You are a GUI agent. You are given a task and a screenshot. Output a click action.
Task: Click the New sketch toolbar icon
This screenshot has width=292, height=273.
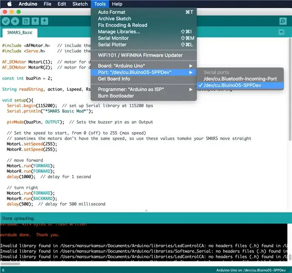point(26,21)
